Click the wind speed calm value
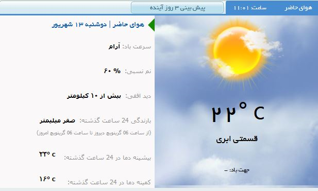 coord(114,46)
